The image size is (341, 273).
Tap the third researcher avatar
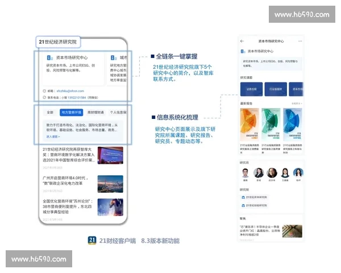[272, 173]
